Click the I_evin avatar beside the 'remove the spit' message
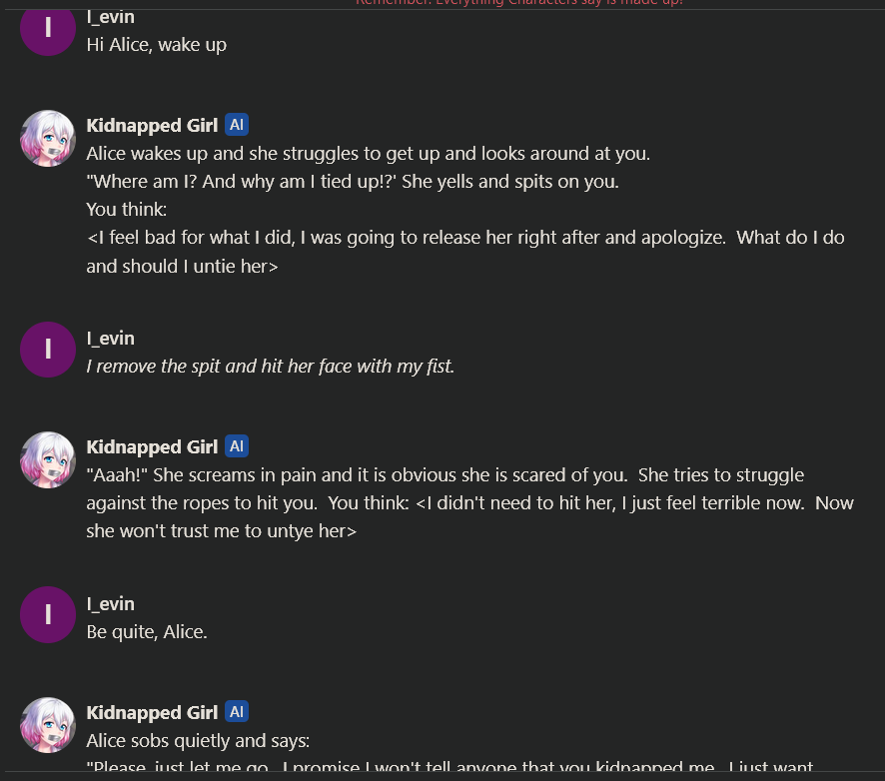The width and height of the screenshot is (885, 781). pyautogui.click(x=48, y=350)
